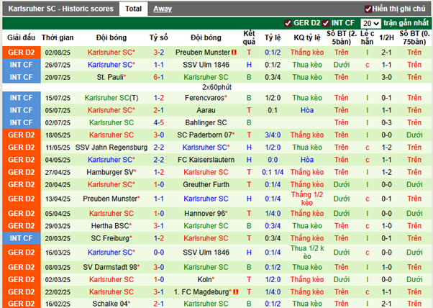Click the trận gần nhất label
This screenshot has height=308, width=433.
pyautogui.click(x=406, y=23)
